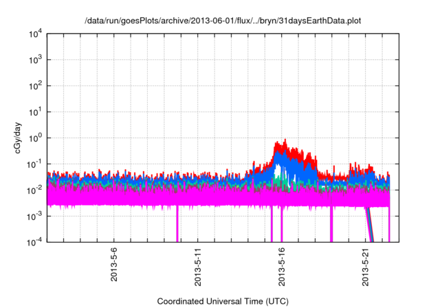
Task: Click the 10^0 y-axis tick label
Action: pyautogui.click(x=36, y=138)
